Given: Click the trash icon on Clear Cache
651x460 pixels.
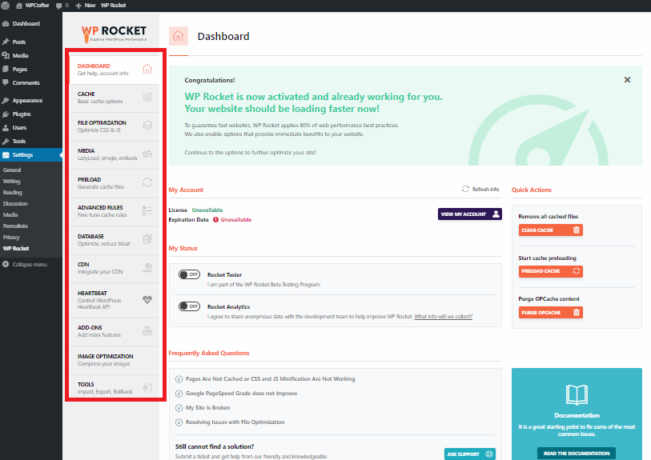Looking at the screenshot, I should pos(577,230).
